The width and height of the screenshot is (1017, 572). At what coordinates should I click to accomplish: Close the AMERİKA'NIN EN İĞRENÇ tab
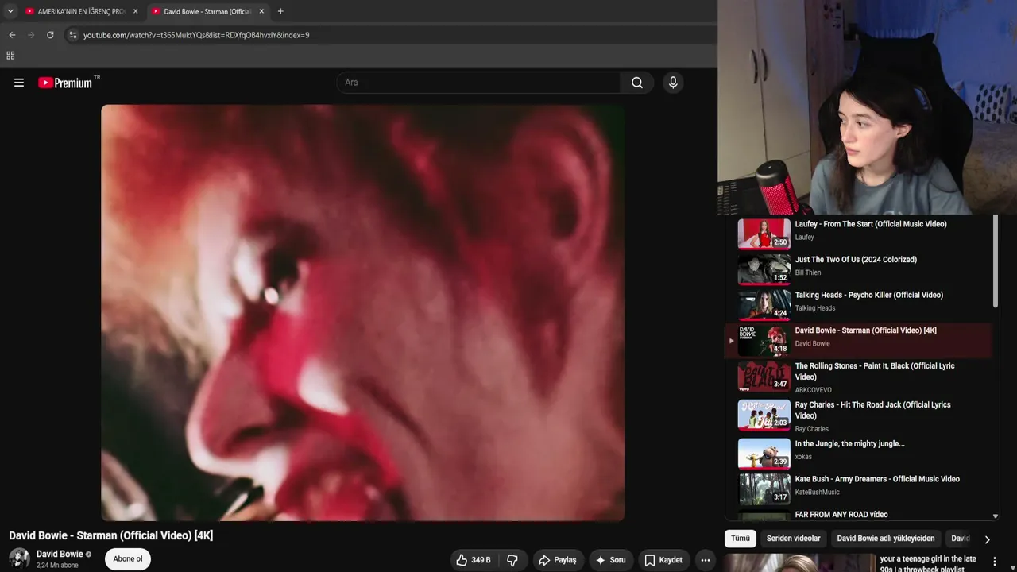[x=135, y=11]
